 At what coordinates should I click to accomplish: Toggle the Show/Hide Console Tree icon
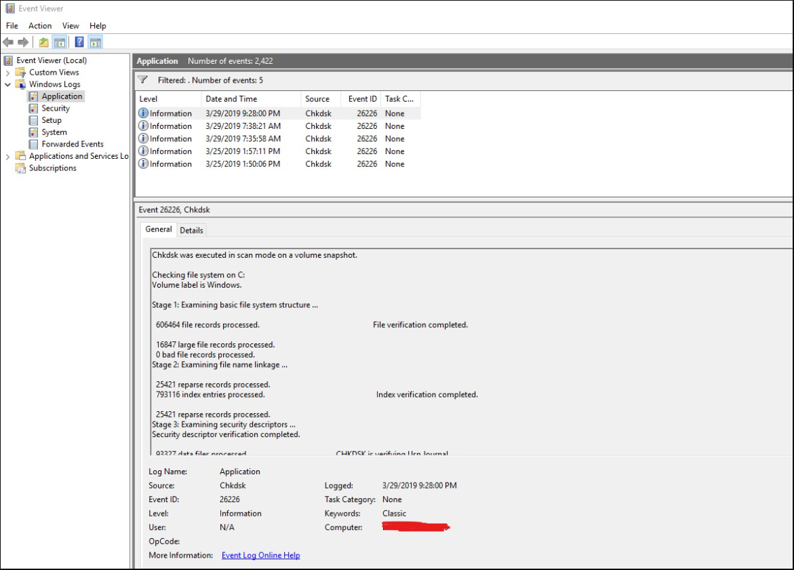[60, 42]
